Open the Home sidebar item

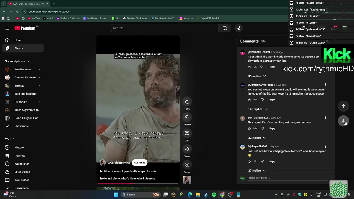click(23, 40)
